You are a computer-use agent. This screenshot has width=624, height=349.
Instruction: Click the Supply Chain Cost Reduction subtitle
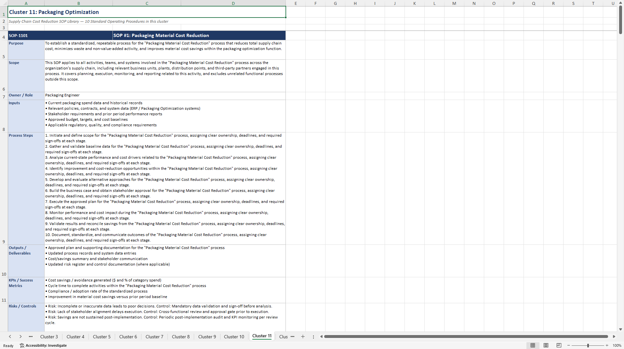click(88, 21)
